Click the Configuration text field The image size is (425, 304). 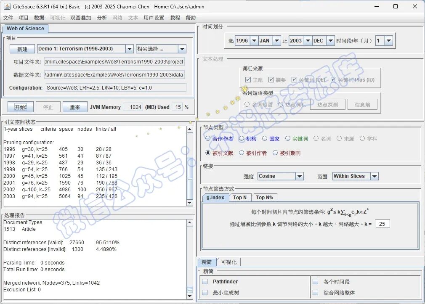[116, 87]
